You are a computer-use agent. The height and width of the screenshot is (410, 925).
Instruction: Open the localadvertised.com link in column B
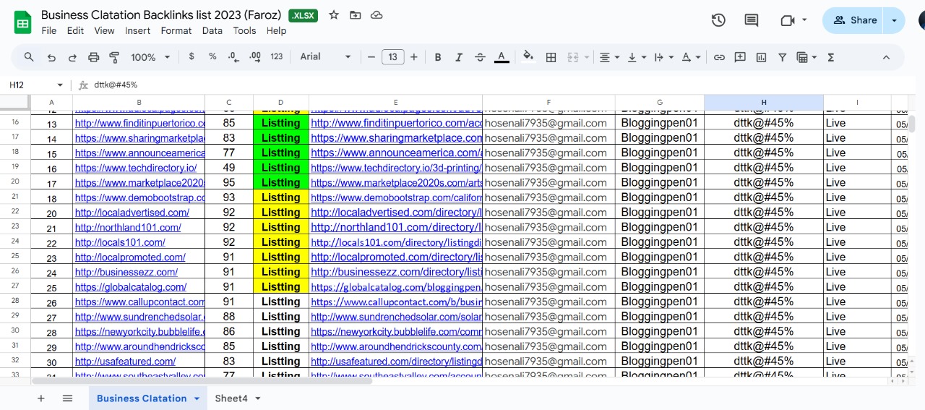pyautogui.click(x=132, y=213)
